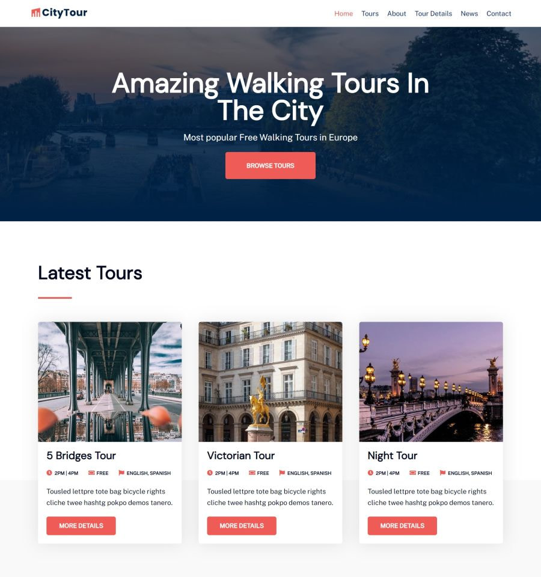The width and height of the screenshot is (541, 577).
Task: Click flag icon on 5 Bridges Tour
Action: click(x=121, y=473)
